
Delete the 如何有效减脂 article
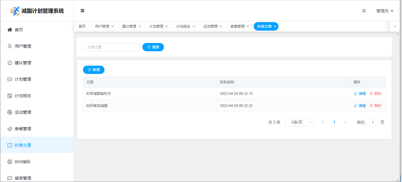tap(376, 105)
